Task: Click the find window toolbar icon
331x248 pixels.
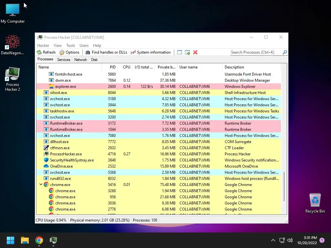Action: [179, 52]
